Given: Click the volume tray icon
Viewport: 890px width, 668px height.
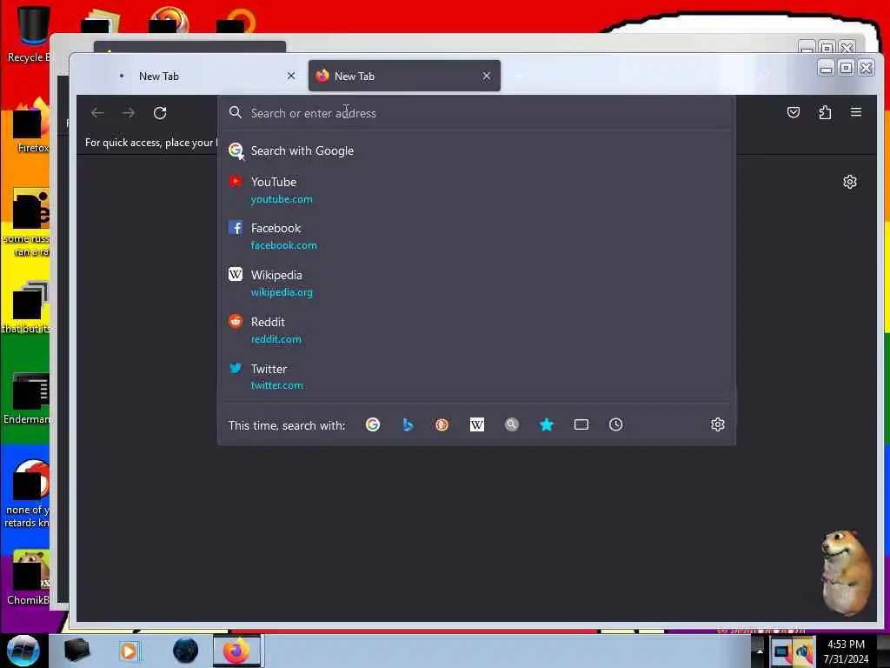Looking at the screenshot, I should (x=803, y=651).
